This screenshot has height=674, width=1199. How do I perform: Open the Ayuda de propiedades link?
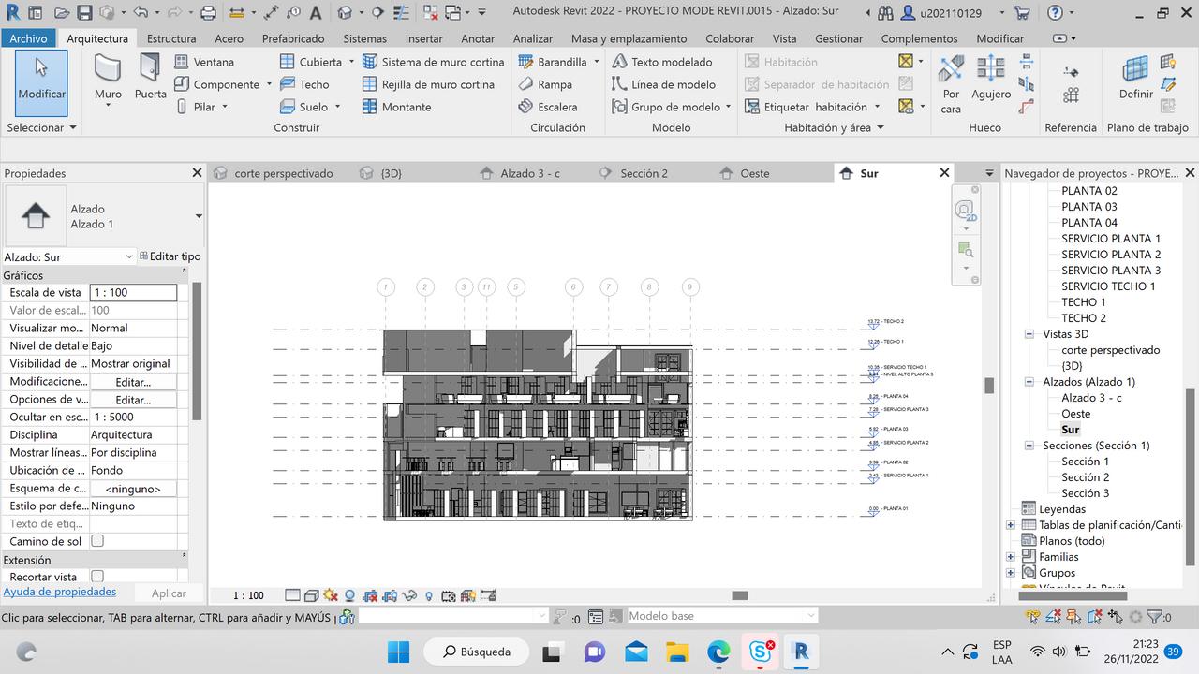(x=60, y=592)
